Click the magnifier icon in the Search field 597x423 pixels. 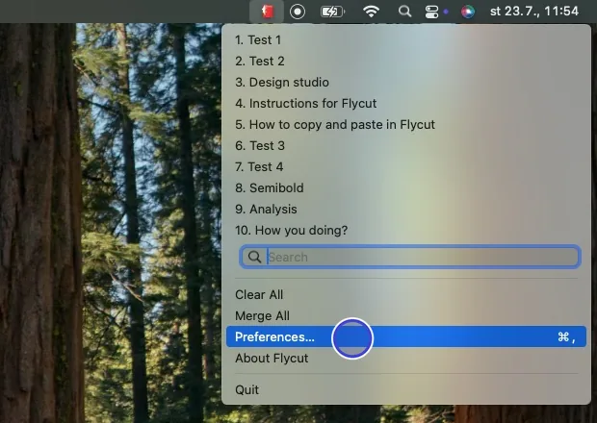pyautogui.click(x=254, y=258)
